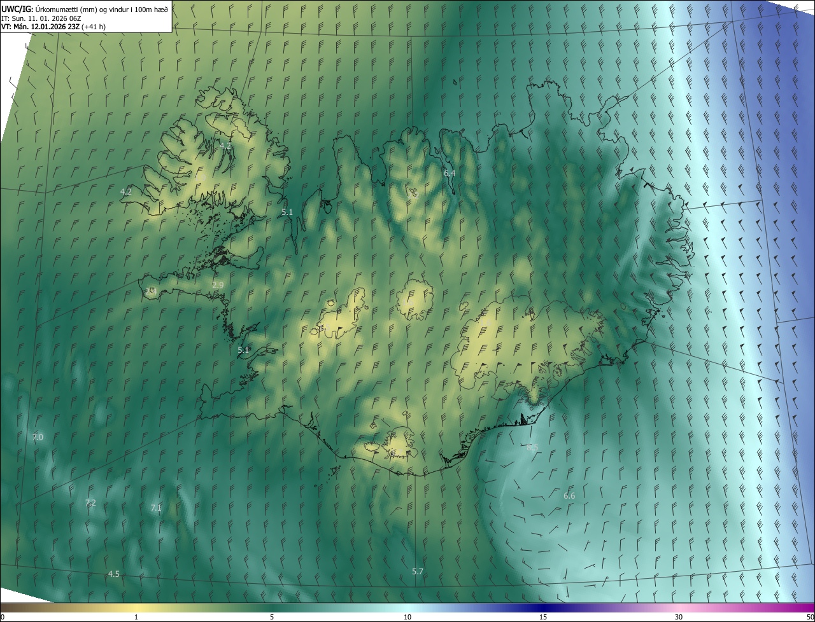Click the 7.2 value over the southwest sea
The width and height of the screenshot is (815, 622).
[90, 502]
